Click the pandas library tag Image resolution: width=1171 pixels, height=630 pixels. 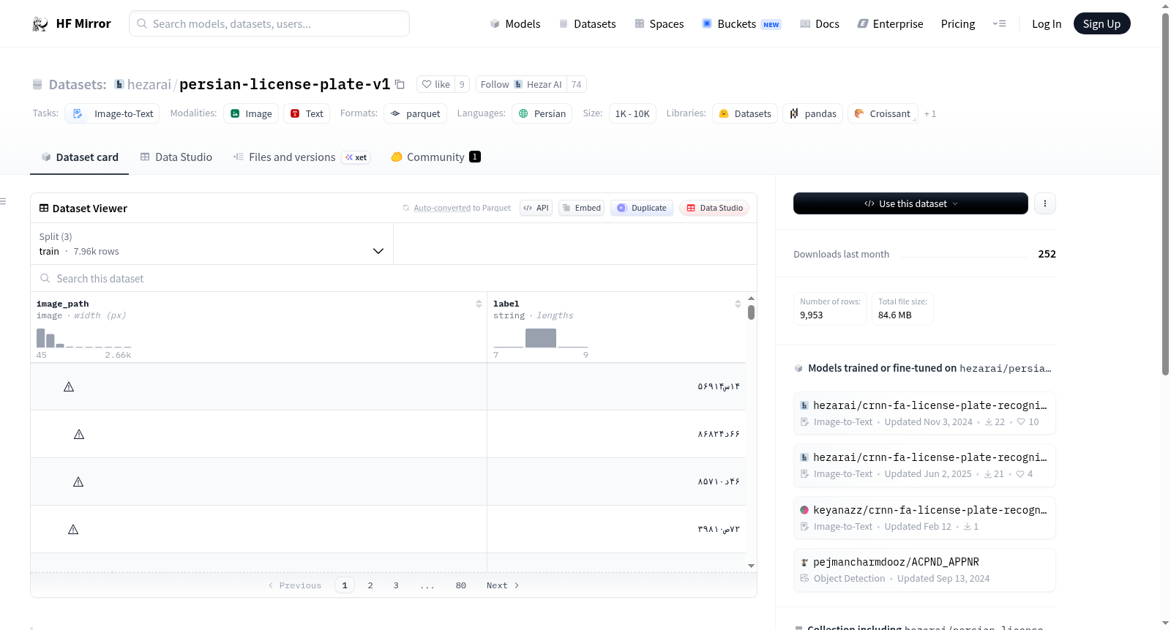coord(812,114)
